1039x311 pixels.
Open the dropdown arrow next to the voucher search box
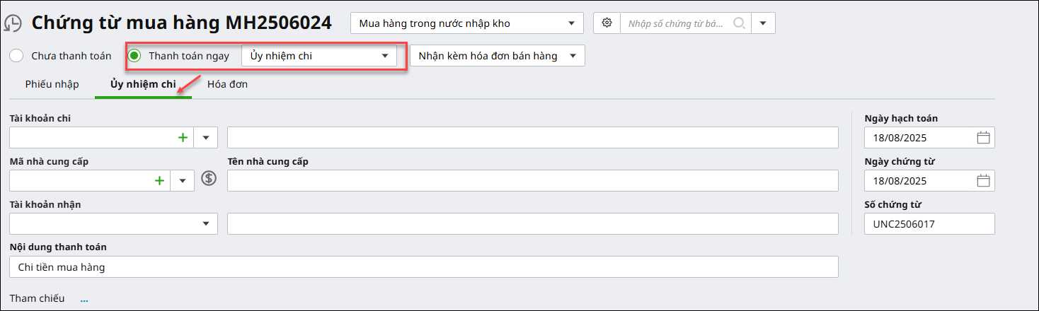coord(763,23)
